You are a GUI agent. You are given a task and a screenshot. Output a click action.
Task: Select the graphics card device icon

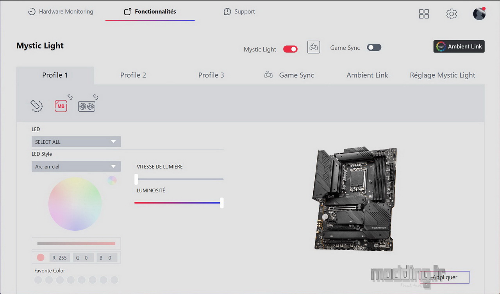coord(87,107)
